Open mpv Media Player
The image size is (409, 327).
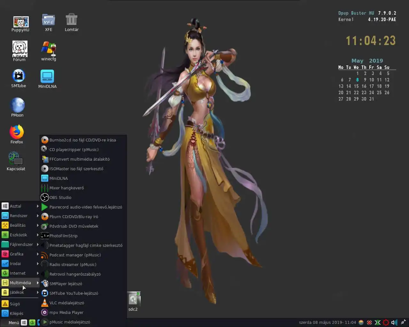click(83, 312)
